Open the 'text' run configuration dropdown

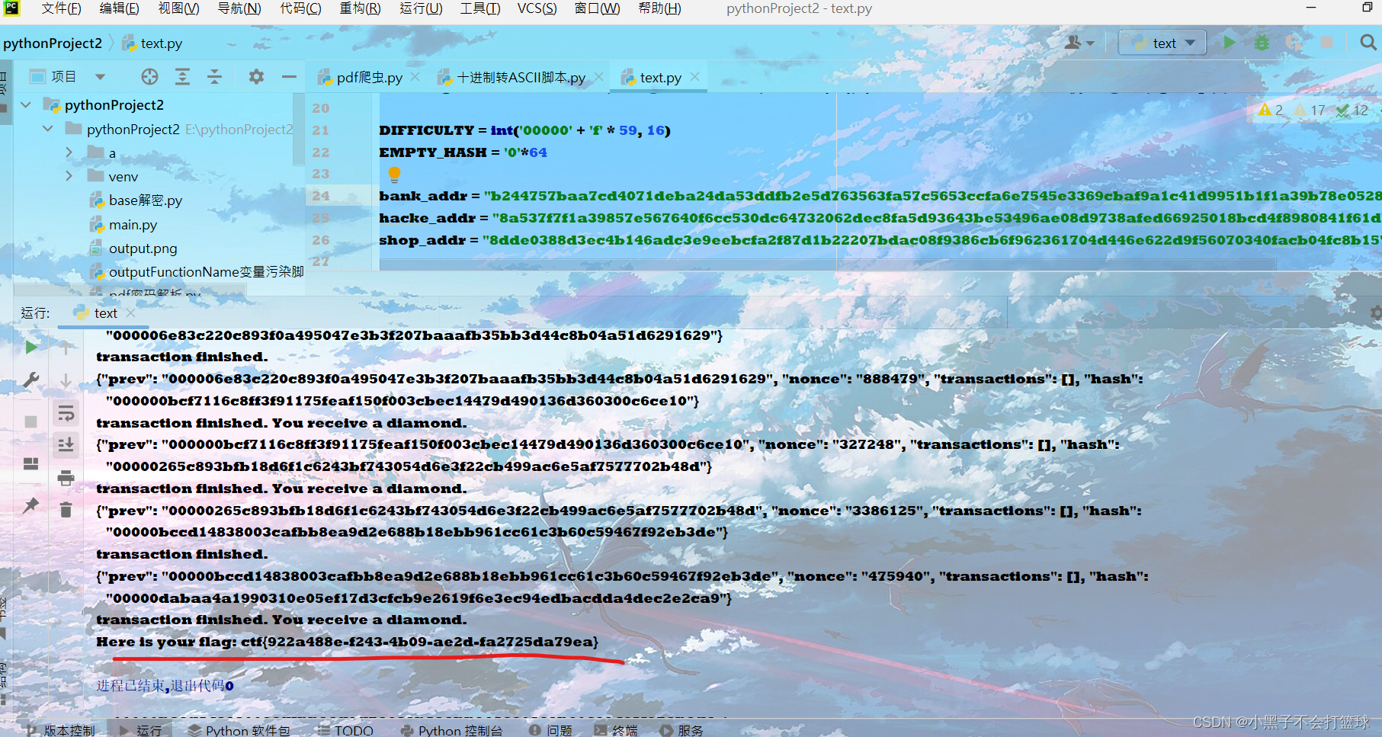pyautogui.click(x=1162, y=43)
